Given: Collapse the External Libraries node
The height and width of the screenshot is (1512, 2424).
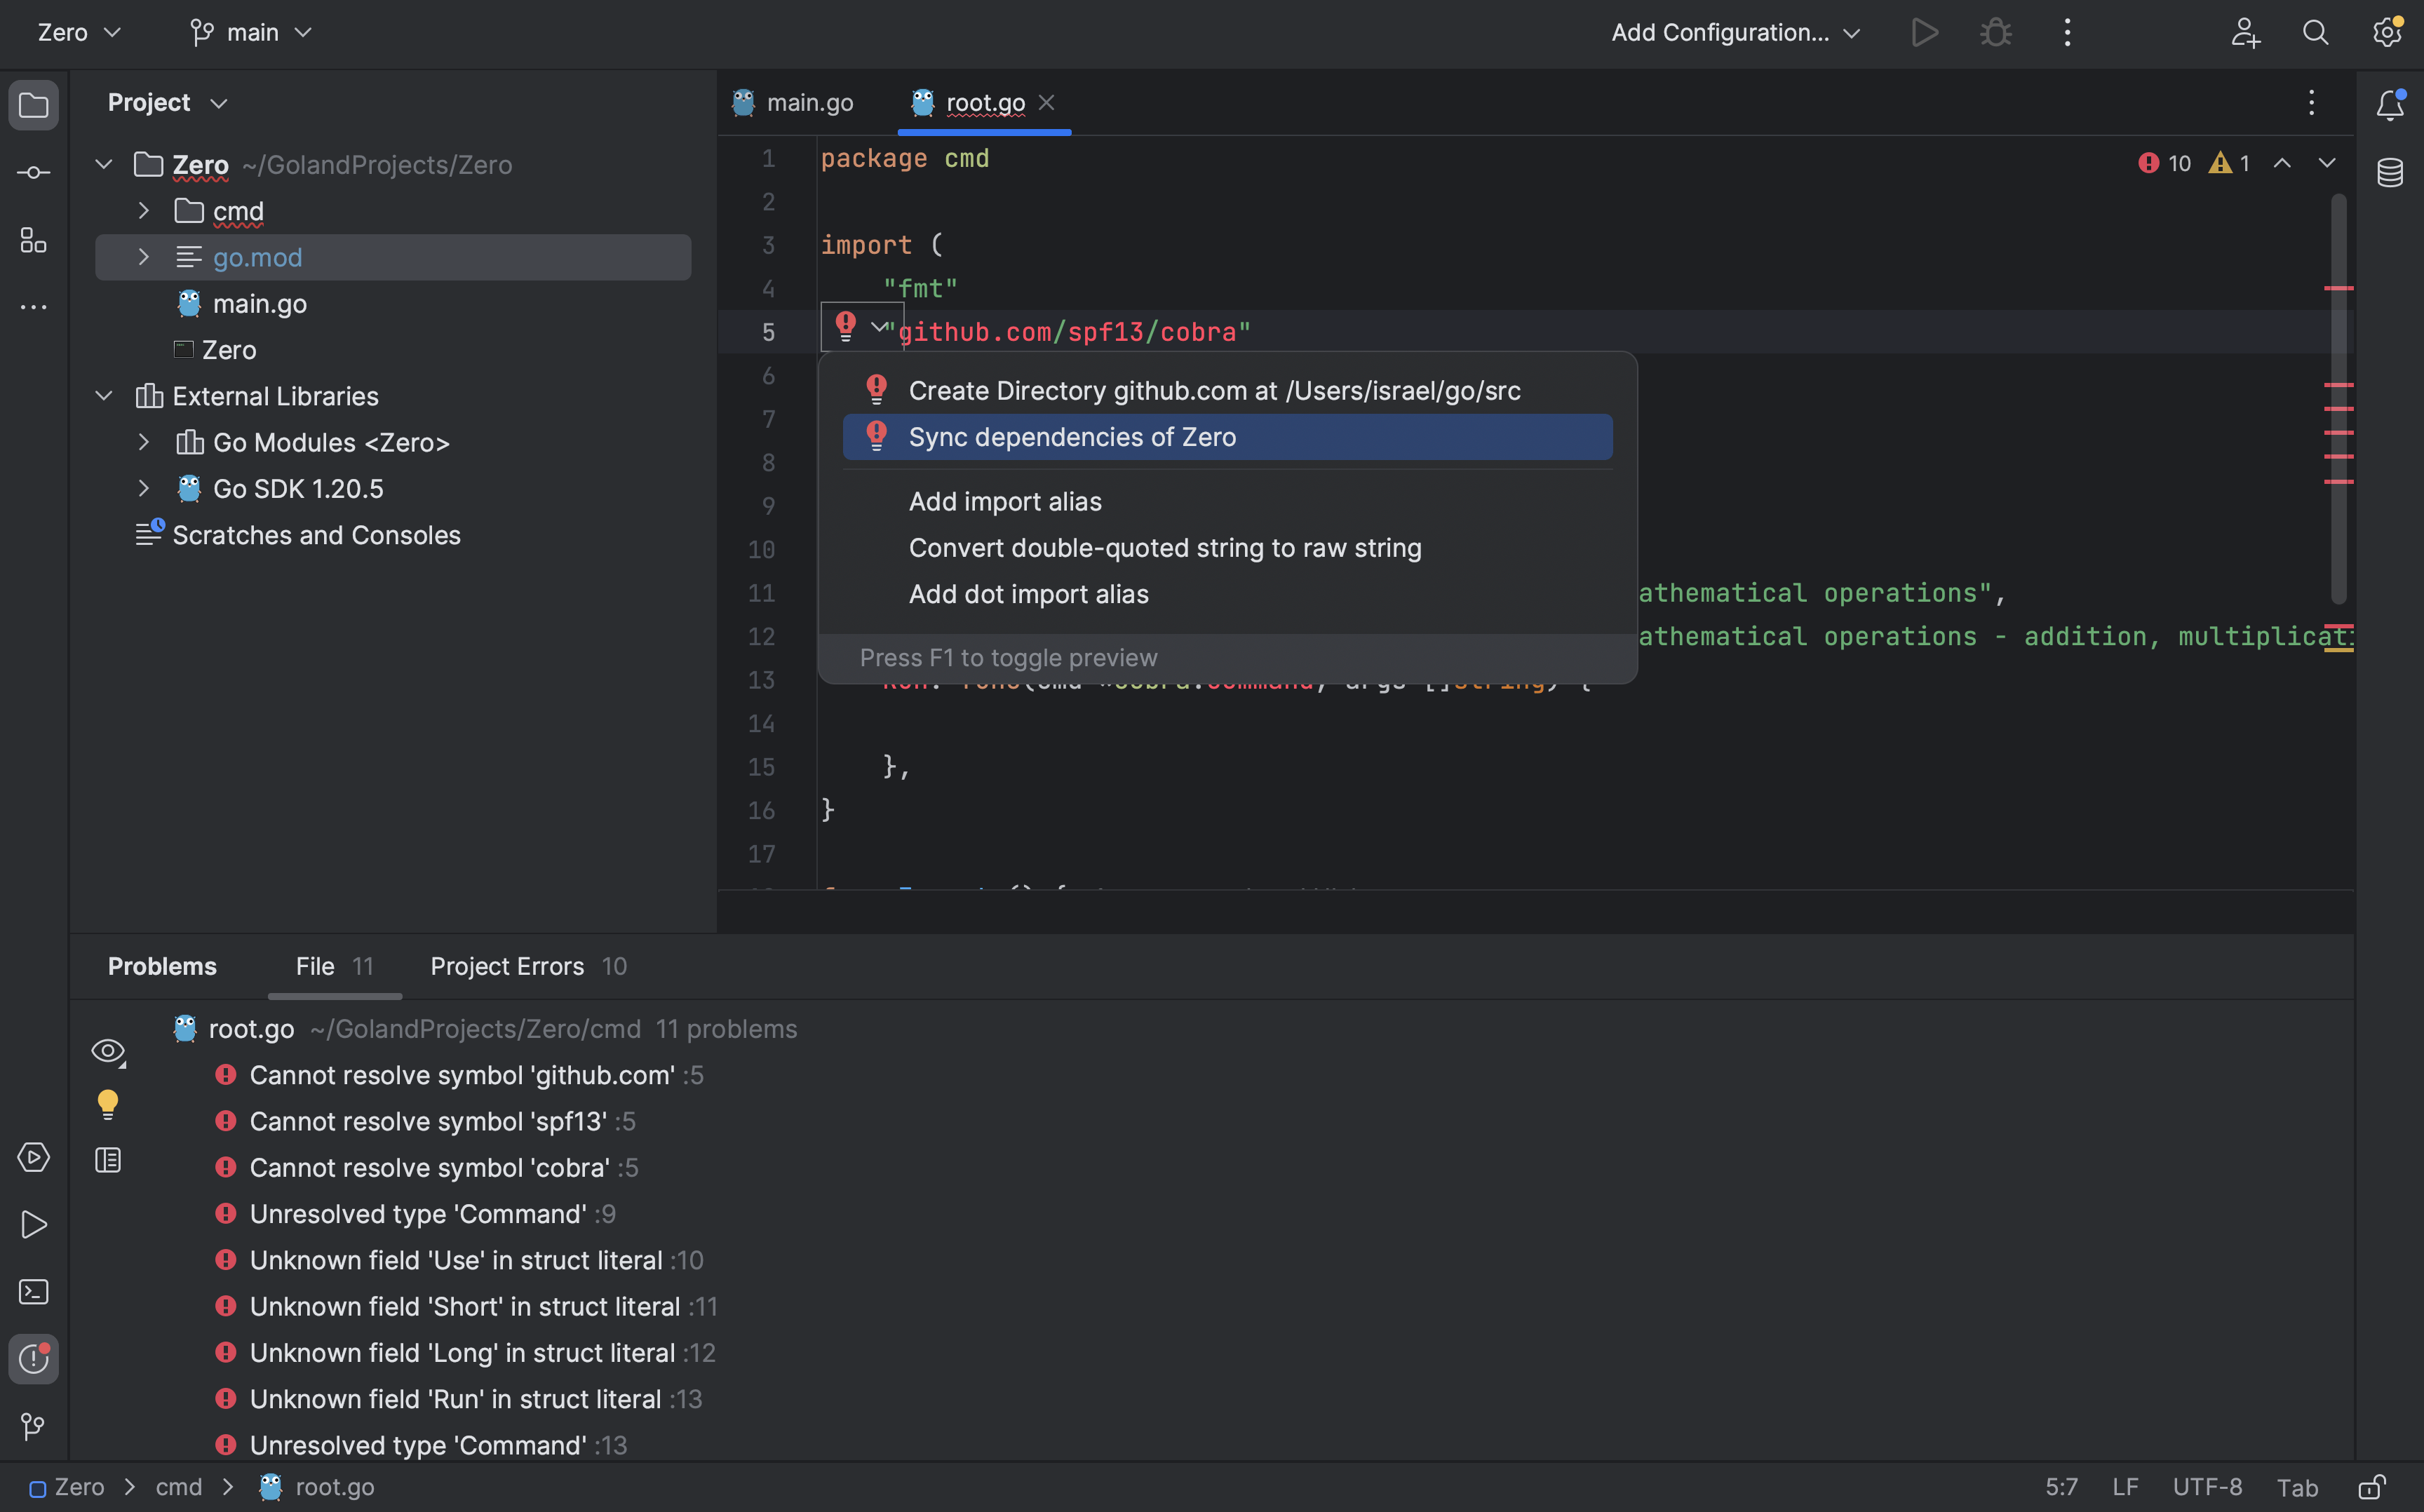Looking at the screenshot, I should [x=103, y=396].
